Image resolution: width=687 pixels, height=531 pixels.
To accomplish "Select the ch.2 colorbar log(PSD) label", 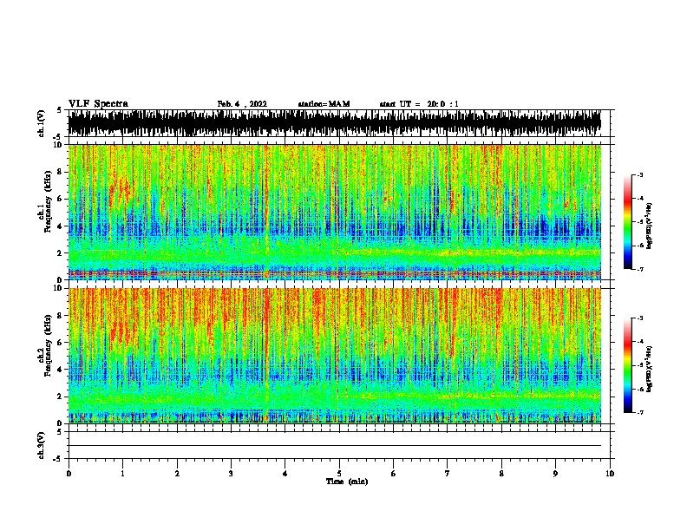I will (650, 369).
